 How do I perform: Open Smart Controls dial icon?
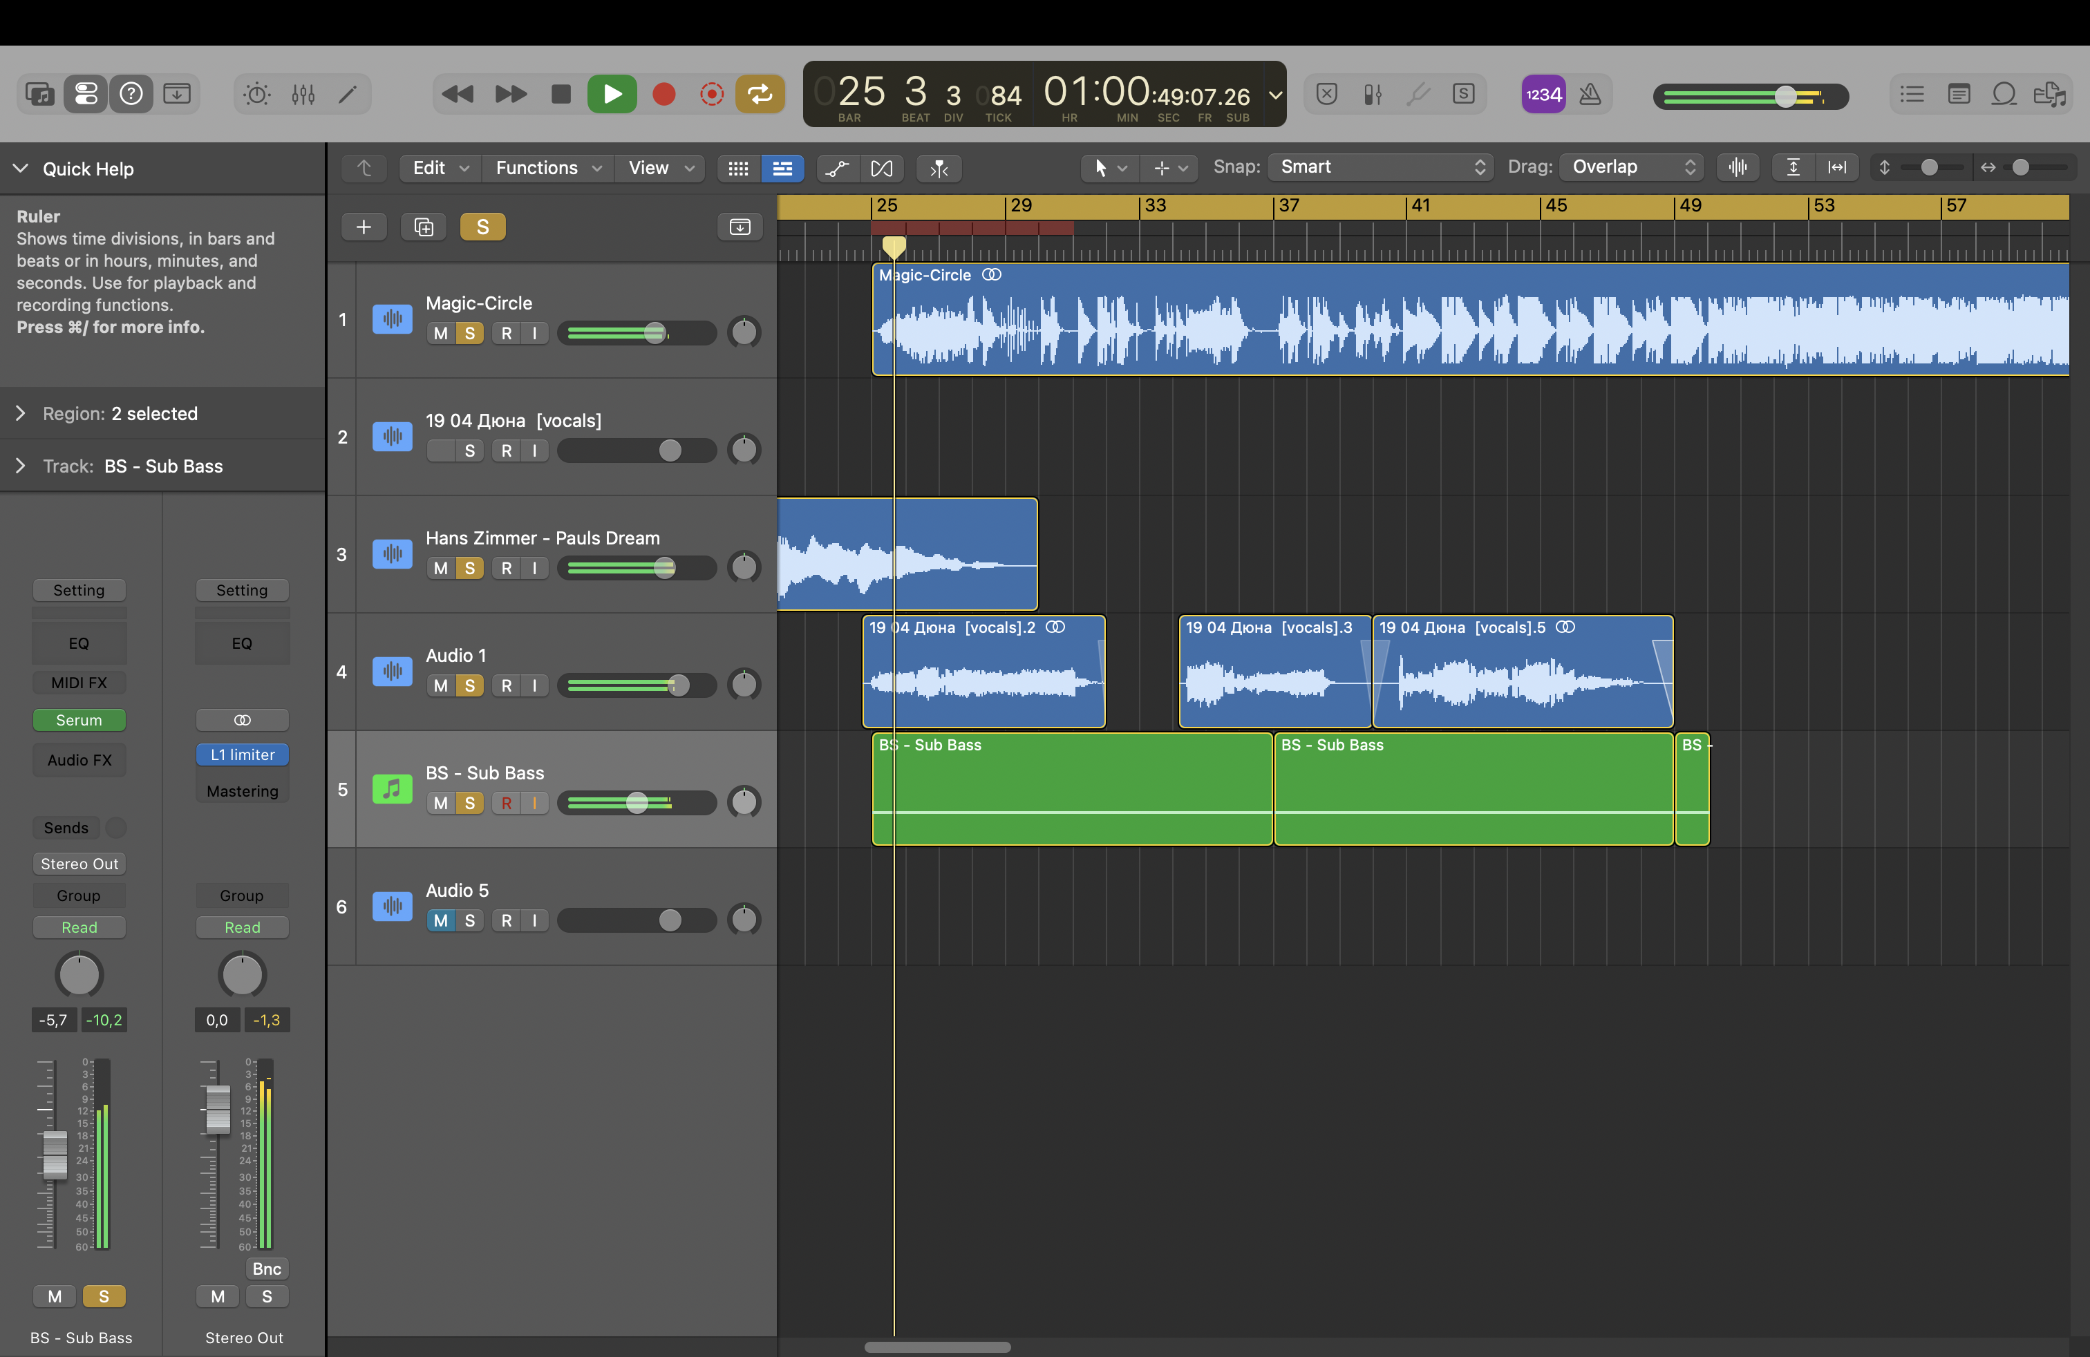coord(256,94)
